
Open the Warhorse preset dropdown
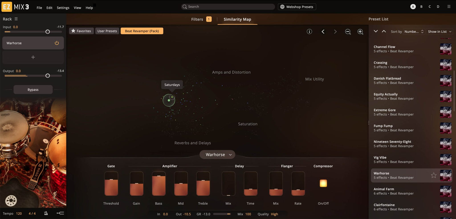pos(217,154)
